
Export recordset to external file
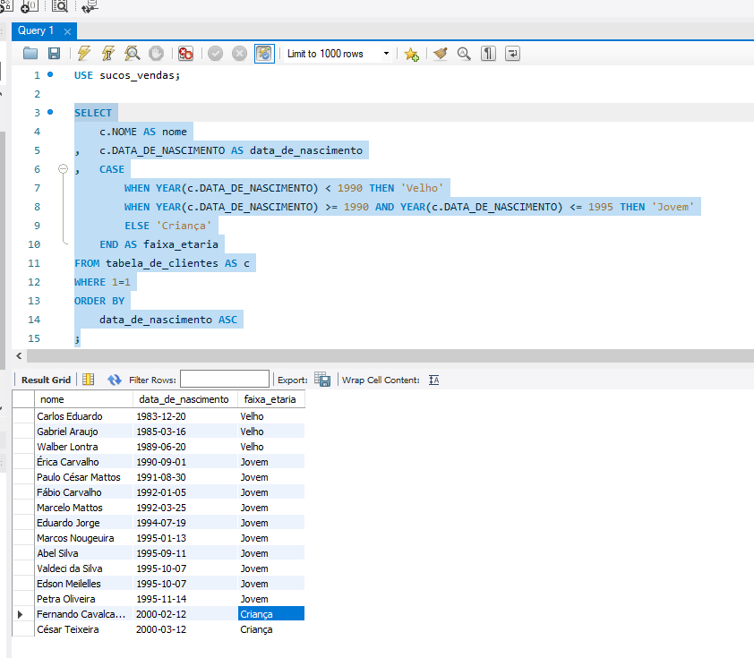coord(322,380)
